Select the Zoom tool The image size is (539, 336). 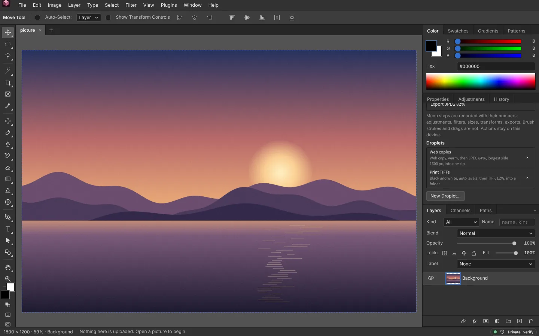pos(8,279)
